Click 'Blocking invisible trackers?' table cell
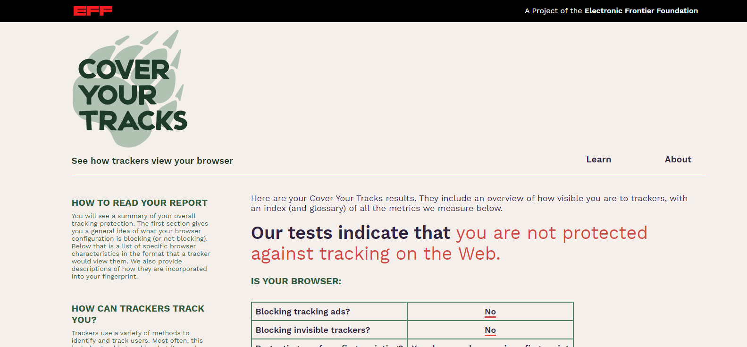Screen dimensions: 747x347 pyautogui.click(x=329, y=330)
